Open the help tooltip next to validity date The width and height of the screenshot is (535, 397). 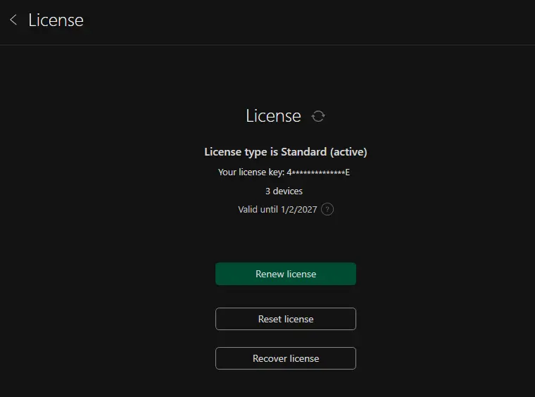327,209
